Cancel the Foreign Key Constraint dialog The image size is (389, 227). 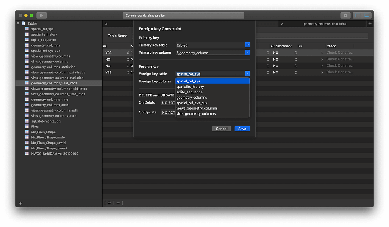click(x=222, y=129)
